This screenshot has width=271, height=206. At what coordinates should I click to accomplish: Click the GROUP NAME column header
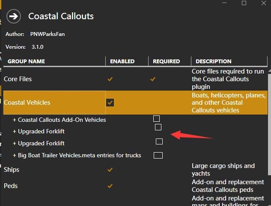pyautogui.click(x=26, y=61)
